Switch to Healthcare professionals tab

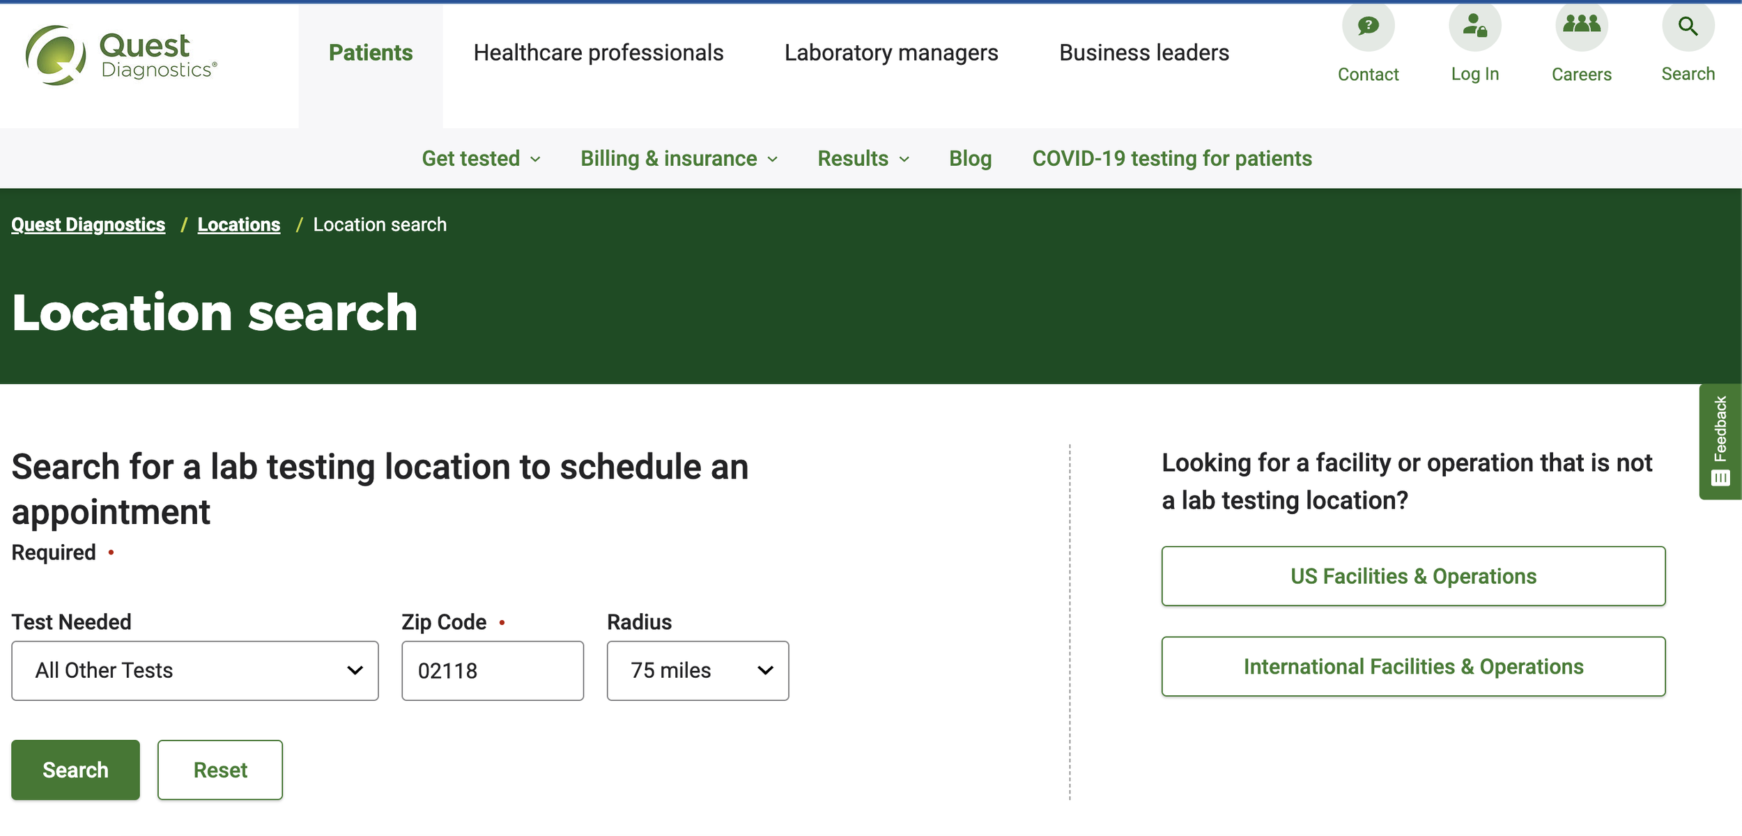pos(598,53)
